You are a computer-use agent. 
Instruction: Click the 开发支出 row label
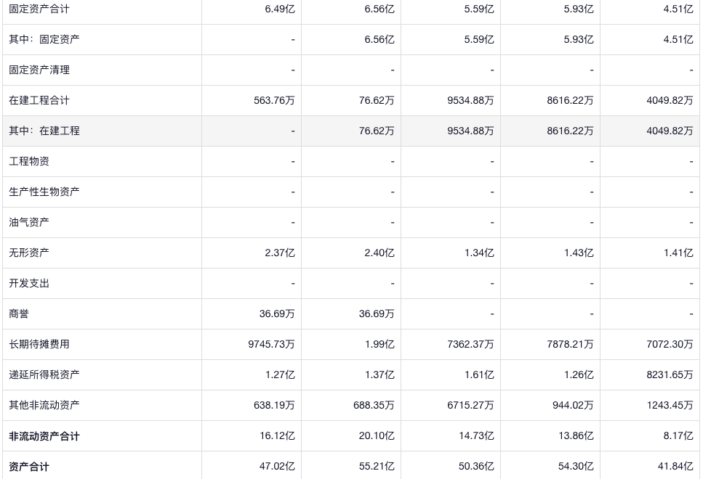click(x=29, y=284)
